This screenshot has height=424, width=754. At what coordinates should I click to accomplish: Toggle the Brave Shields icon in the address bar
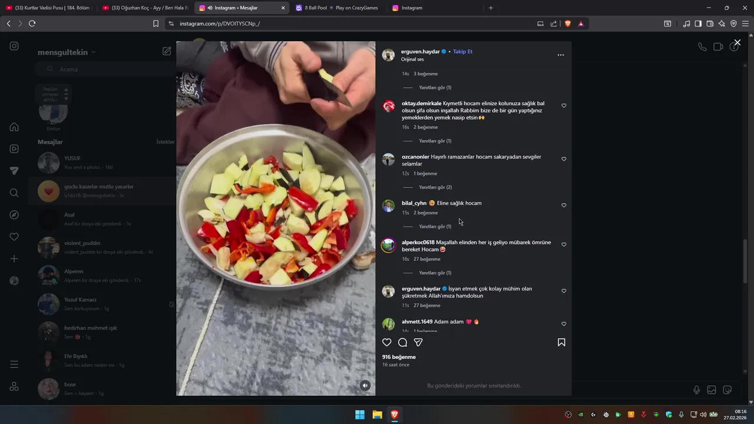(568, 24)
